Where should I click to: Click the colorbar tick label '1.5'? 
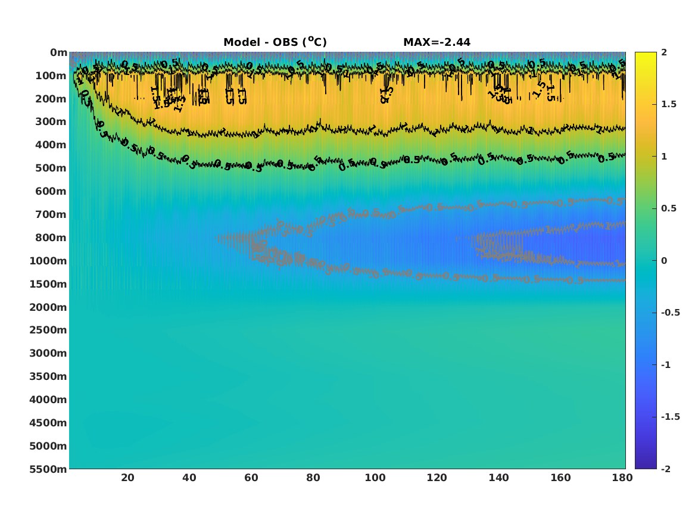669,104
